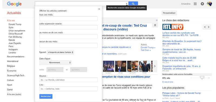Viewport: 216px width, 102px height.
Task: Open Fort McMurray topic
Action: 15,37
